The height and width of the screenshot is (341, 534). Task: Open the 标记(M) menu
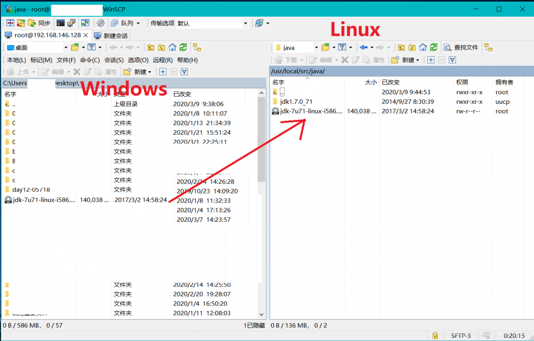click(x=41, y=60)
